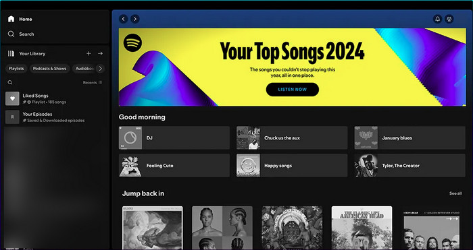Screen dimensions: 473x250
Task: Open Happy songs playlist
Action: point(292,166)
